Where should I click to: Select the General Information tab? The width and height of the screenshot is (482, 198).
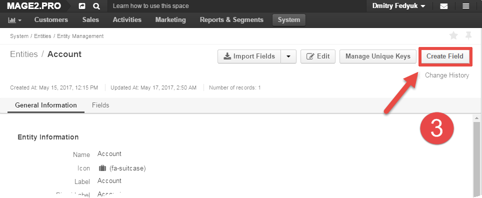tap(46, 105)
